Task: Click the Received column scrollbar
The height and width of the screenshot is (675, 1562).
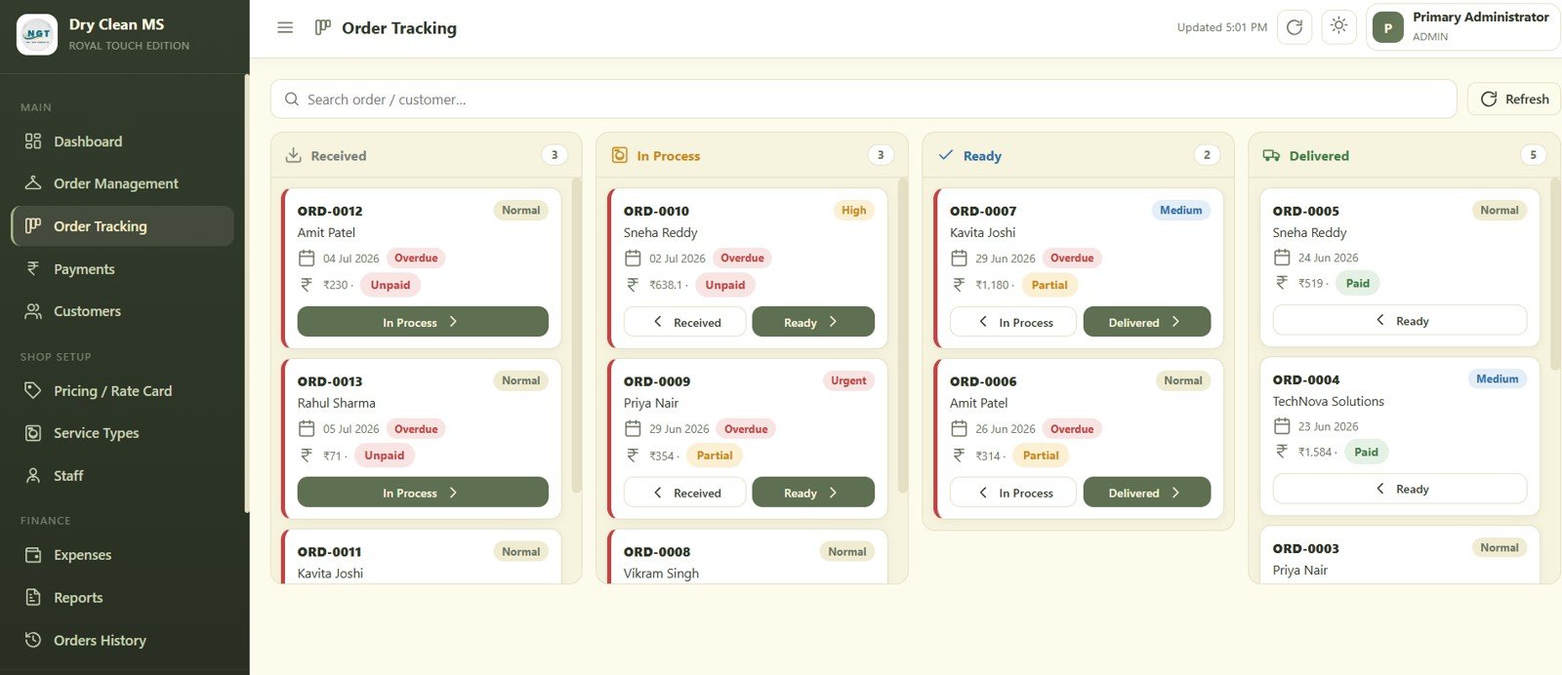Action: pyautogui.click(x=576, y=336)
